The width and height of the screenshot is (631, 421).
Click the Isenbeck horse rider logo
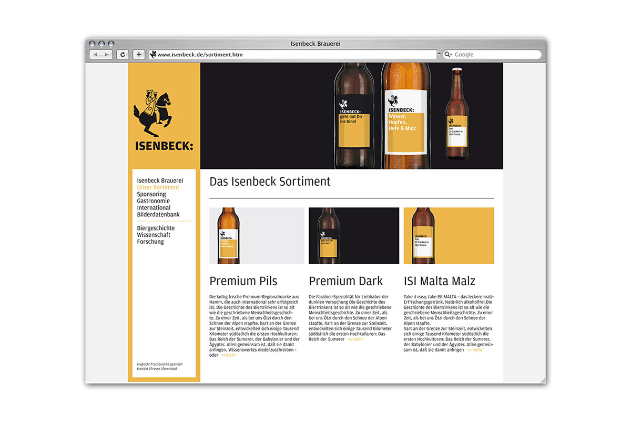pyautogui.click(x=152, y=114)
